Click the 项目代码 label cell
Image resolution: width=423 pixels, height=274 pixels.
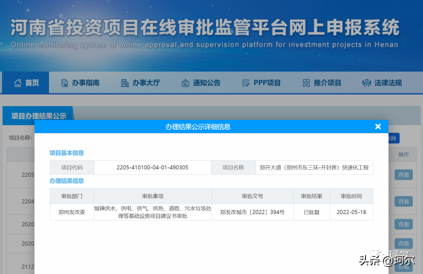pyautogui.click(x=72, y=167)
